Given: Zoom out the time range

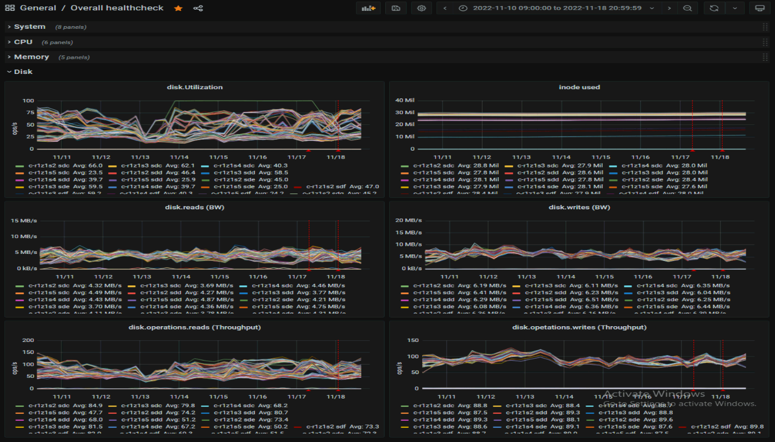Looking at the screenshot, I should coord(687,8).
